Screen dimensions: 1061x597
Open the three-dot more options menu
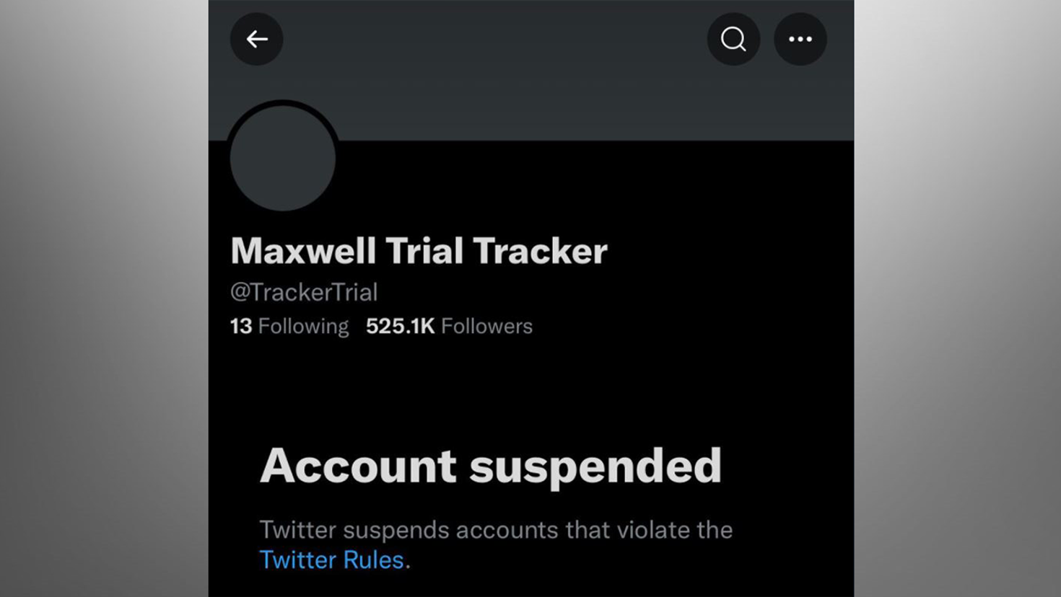pos(800,39)
